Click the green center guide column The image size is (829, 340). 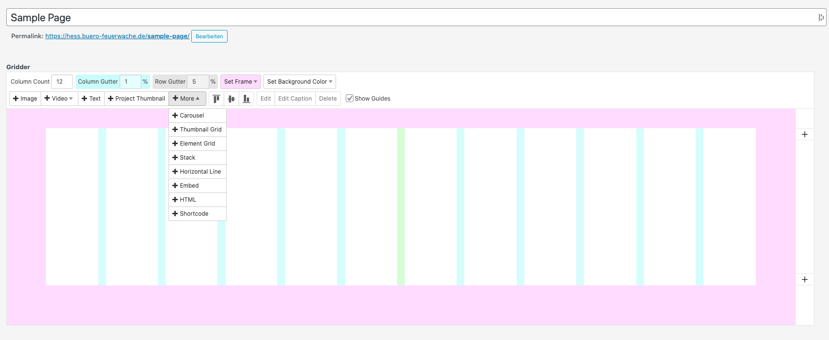tap(401, 207)
